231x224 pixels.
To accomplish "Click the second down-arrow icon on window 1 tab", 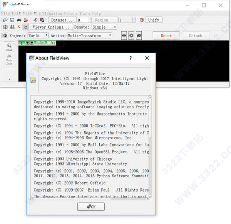I will pos(32,43).
